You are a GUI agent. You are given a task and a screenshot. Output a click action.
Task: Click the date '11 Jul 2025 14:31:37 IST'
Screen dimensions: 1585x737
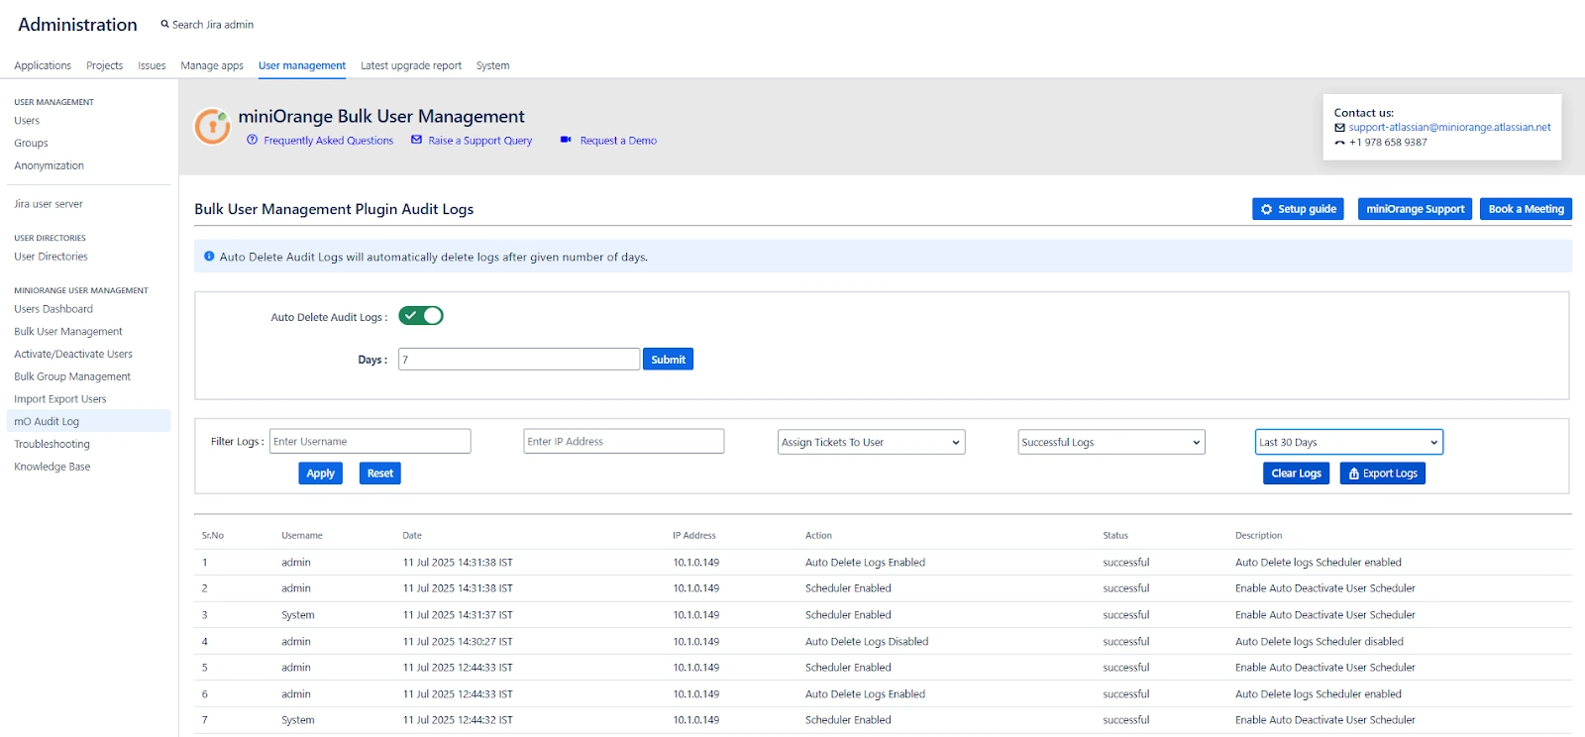[x=458, y=615]
